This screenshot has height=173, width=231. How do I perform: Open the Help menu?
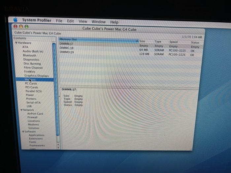(114, 22)
